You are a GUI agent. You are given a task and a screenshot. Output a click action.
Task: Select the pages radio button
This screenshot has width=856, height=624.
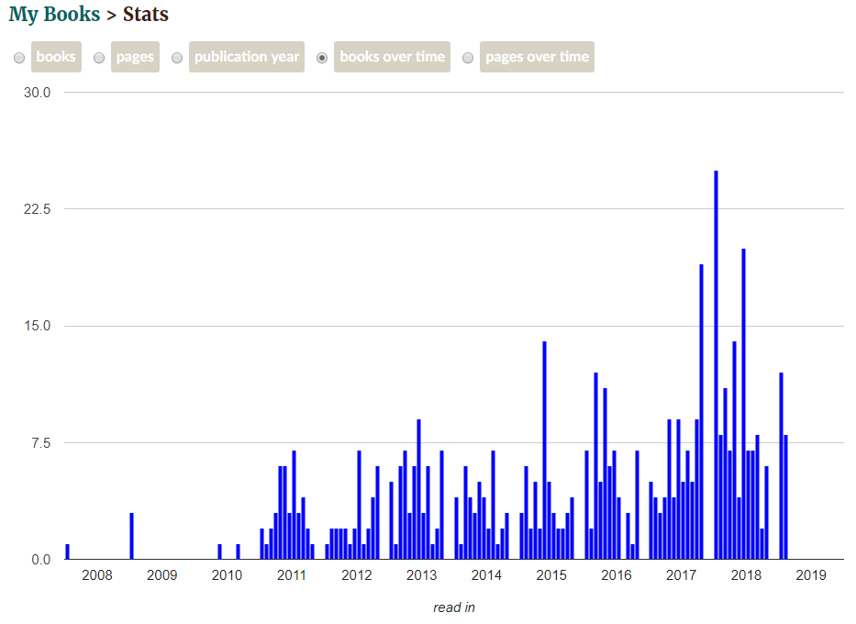99,57
